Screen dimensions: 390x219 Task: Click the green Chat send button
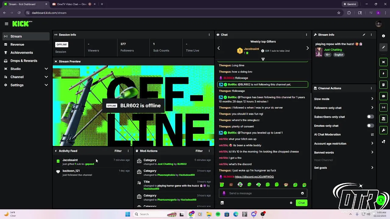tap(301, 203)
